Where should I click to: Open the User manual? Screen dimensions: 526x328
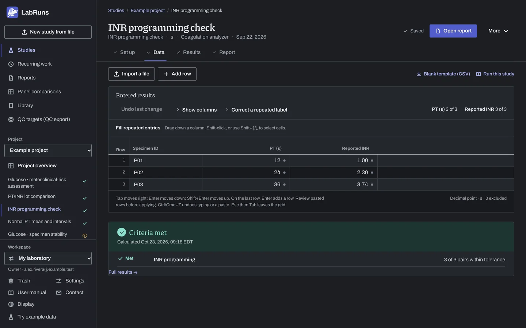(x=27, y=293)
